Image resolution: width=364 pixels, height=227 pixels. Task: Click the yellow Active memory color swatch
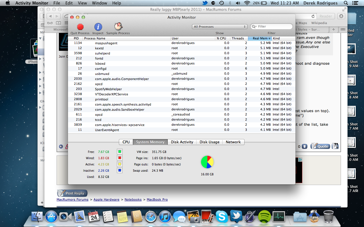click(120, 164)
